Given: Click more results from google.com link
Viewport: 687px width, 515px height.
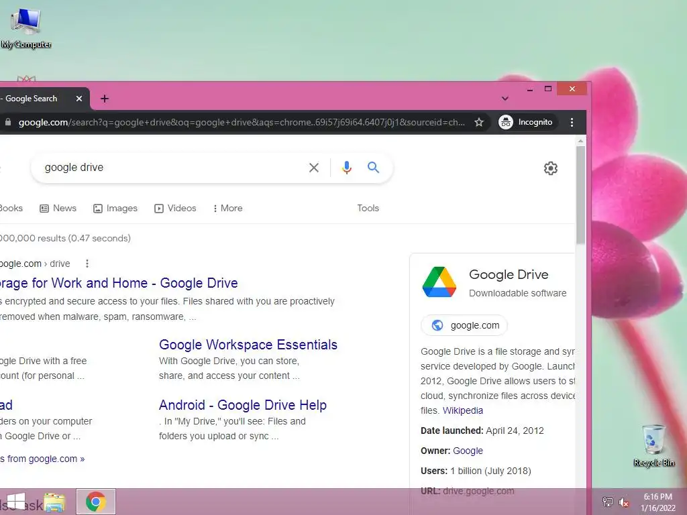Looking at the screenshot, I should coord(42,459).
